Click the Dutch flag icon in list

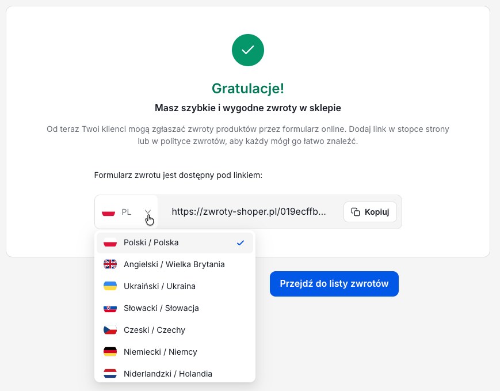[110, 374]
